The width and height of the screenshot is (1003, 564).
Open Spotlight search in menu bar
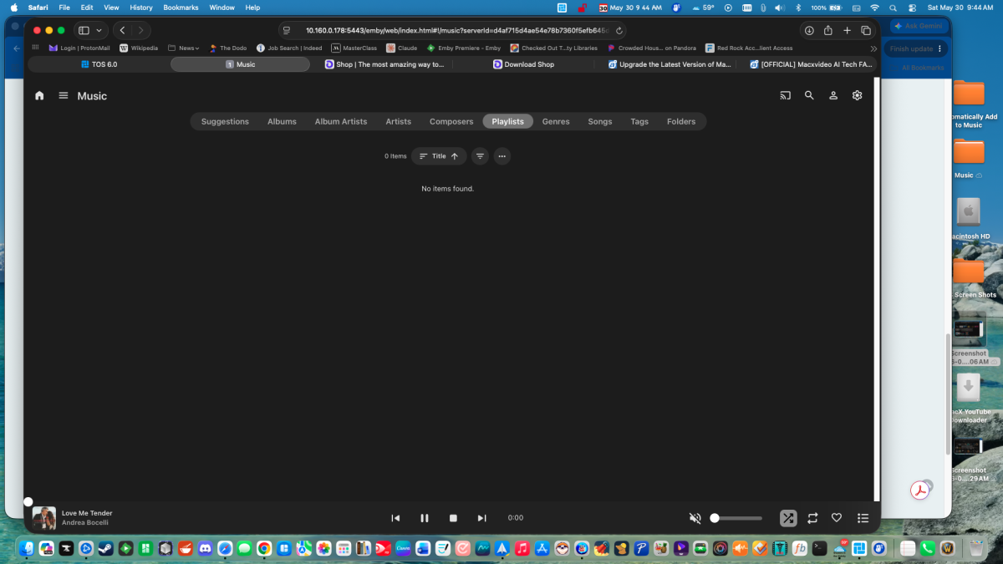click(893, 8)
